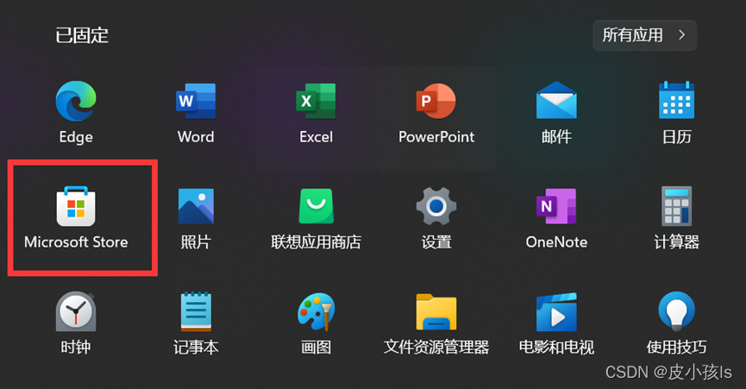Launch Word from pinned apps
Screen dimensions: 746x389
pyautogui.click(x=196, y=101)
